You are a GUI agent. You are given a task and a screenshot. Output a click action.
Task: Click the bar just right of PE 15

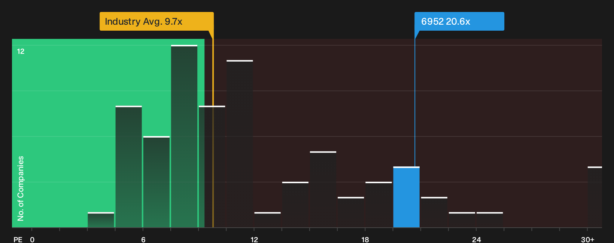[x=323, y=189]
